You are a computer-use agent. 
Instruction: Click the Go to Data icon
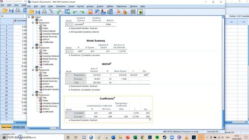coord(90,12)
